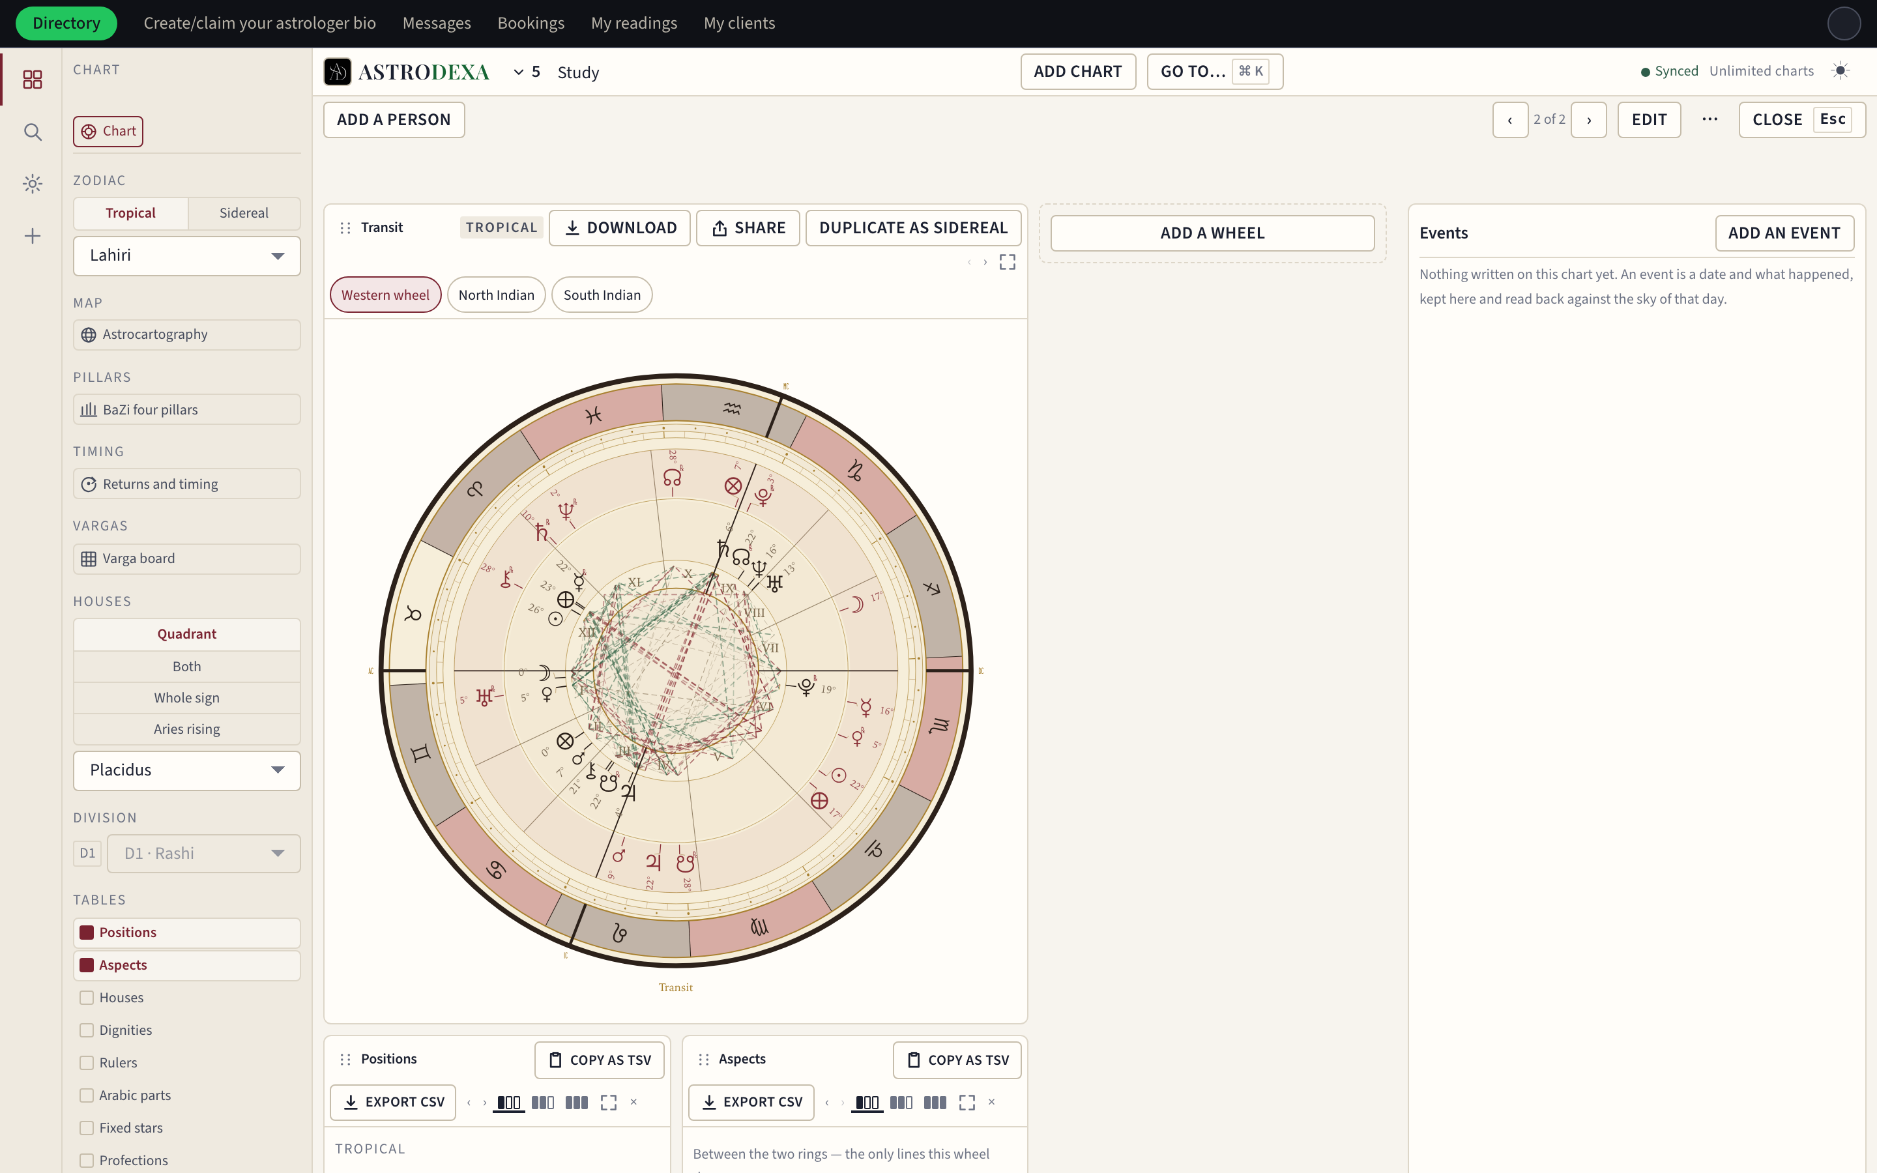The image size is (1877, 1173).
Task: Close the Positions table panel
Action: coord(633,1103)
